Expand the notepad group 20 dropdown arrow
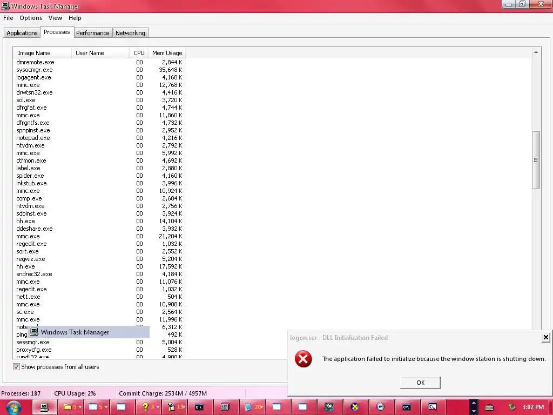Screen dimensions: 553x415 click(x=262, y=407)
